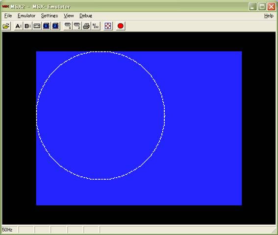Open the File menu

(x=8, y=16)
